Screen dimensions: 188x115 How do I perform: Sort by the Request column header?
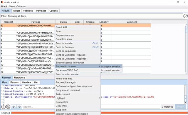click(x=8, y=22)
